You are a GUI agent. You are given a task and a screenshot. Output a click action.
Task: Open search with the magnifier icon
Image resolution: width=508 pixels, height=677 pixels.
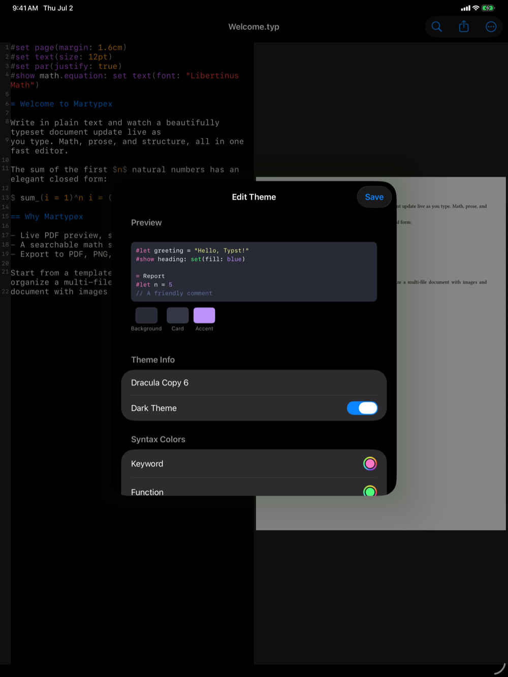point(436,26)
